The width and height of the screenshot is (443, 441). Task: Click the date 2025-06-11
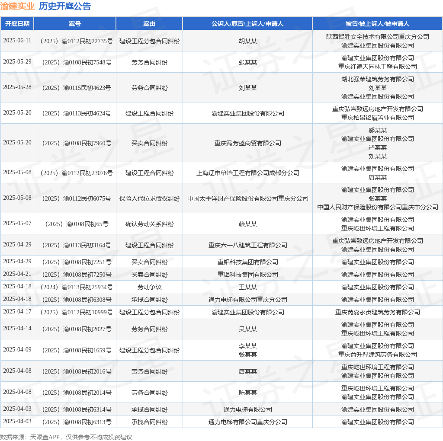(x=17, y=40)
